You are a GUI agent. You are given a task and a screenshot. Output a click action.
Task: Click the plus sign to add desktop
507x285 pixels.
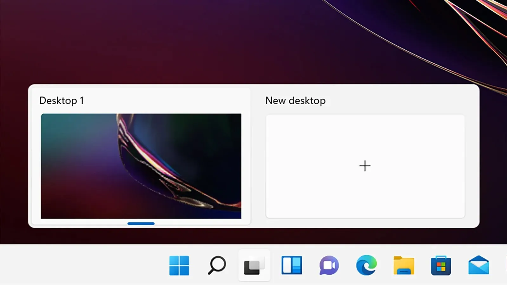pyautogui.click(x=365, y=166)
